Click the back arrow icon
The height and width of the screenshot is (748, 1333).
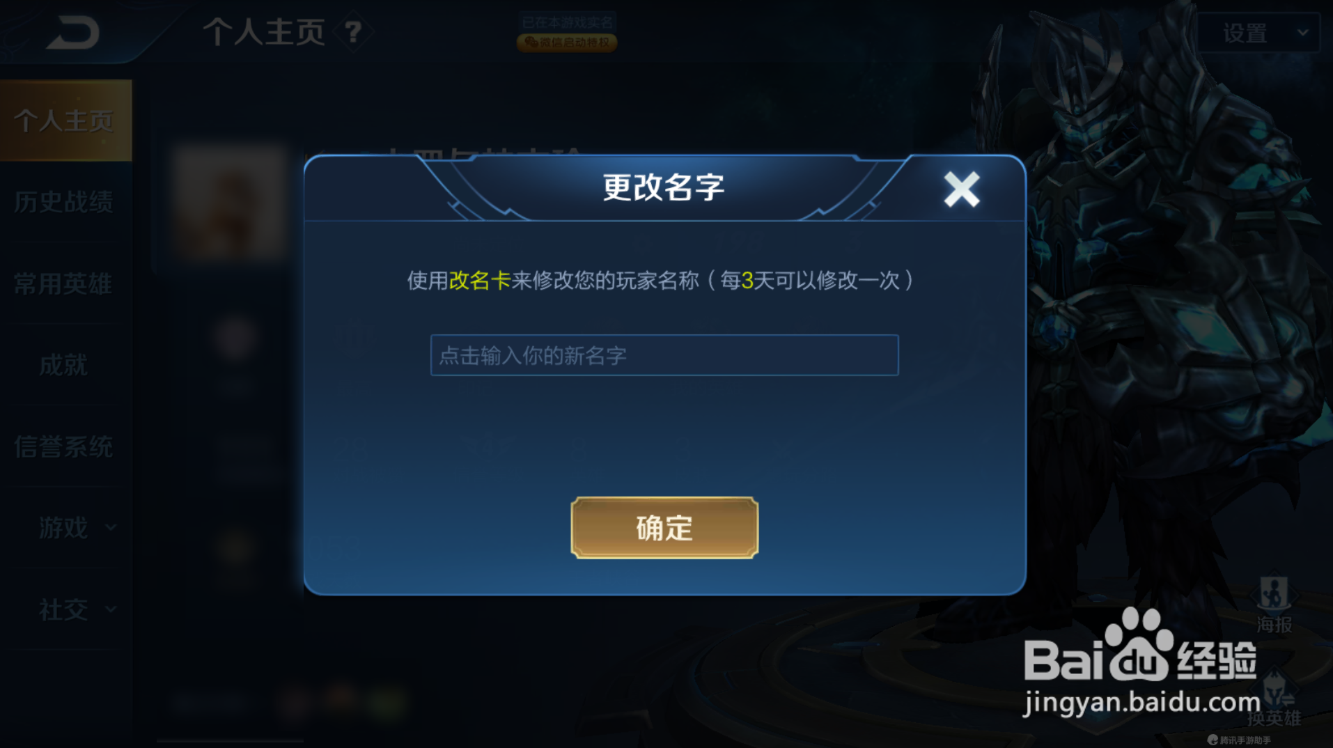point(73,33)
